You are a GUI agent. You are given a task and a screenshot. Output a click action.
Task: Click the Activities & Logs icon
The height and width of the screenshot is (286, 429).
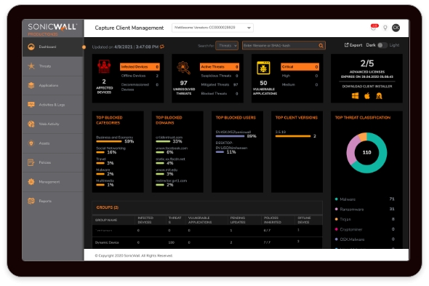click(31, 105)
